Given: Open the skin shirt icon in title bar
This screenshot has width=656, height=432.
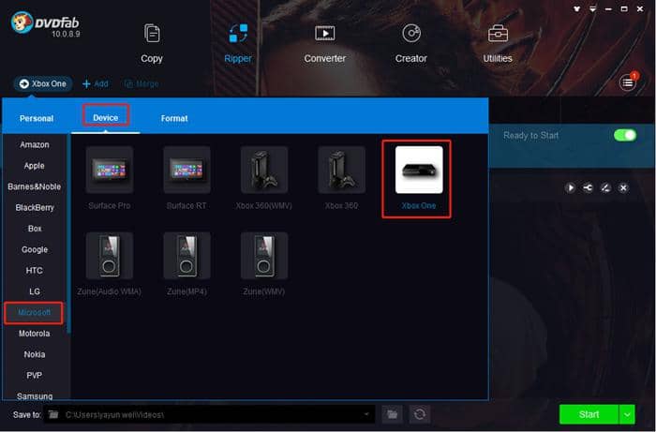Looking at the screenshot, I should coord(577,8).
